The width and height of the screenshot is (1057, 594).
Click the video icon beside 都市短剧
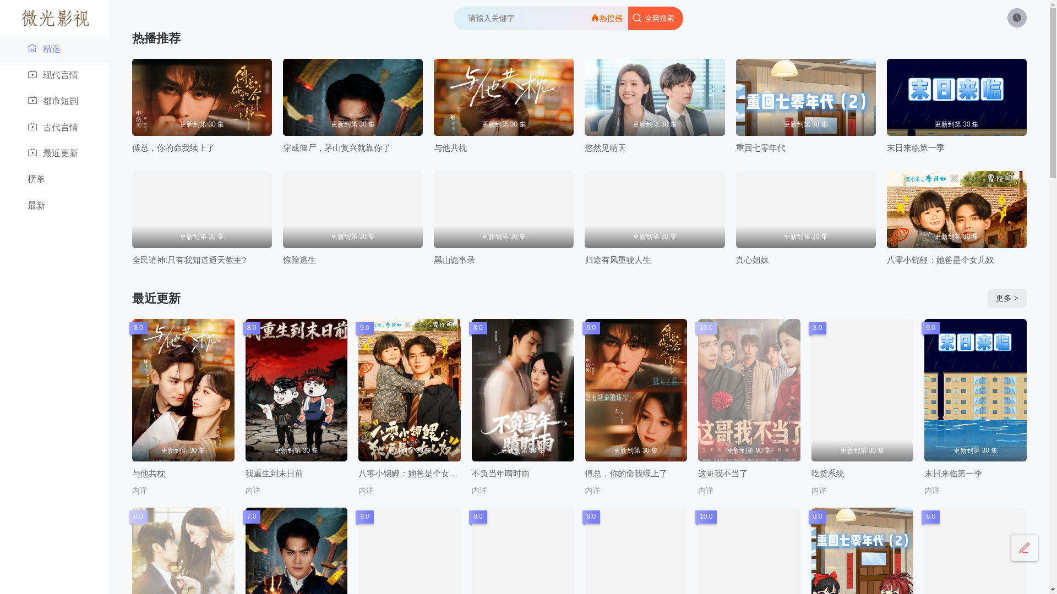pos(32,101)
